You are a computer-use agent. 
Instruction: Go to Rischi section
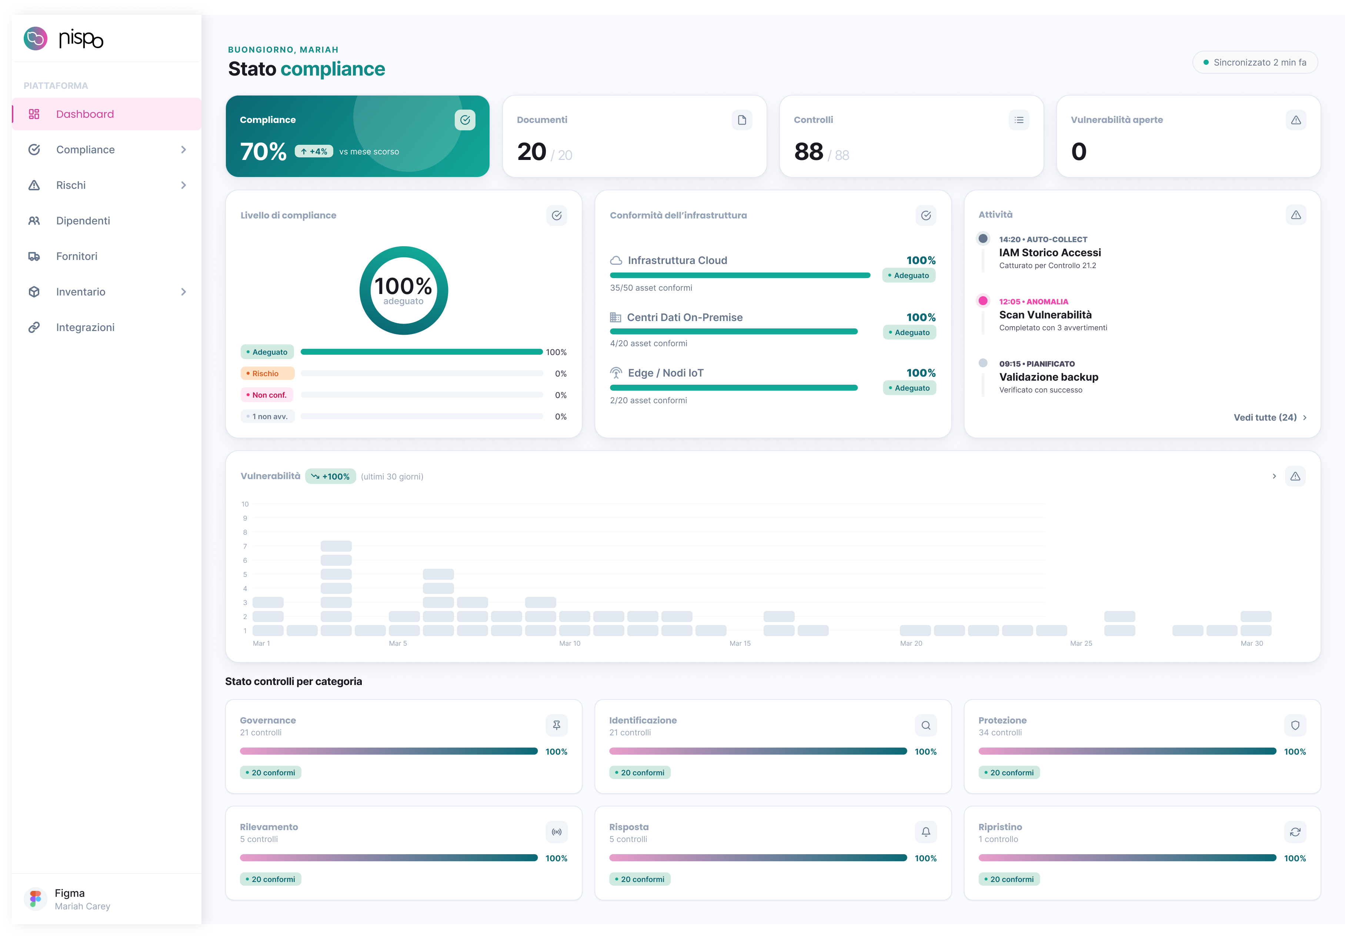tap(107, 185)
